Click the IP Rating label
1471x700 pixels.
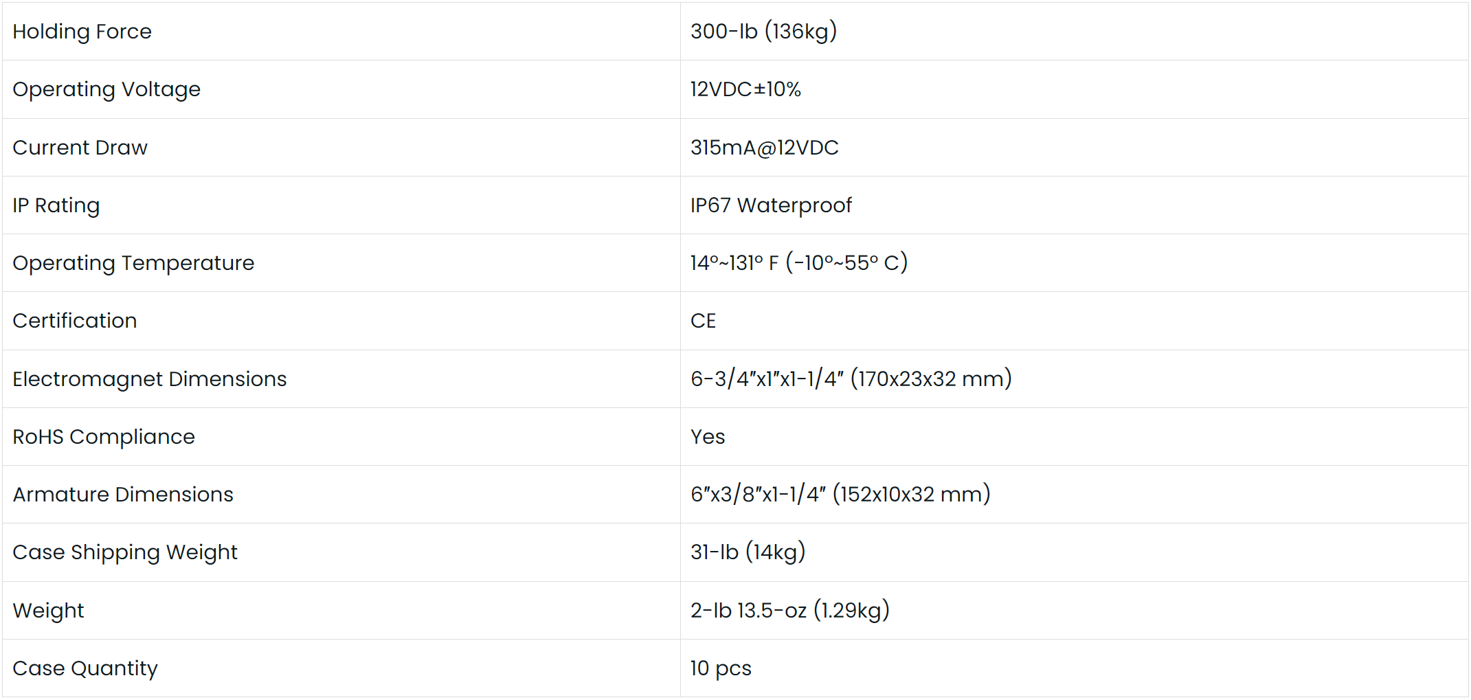pos(56,205)
